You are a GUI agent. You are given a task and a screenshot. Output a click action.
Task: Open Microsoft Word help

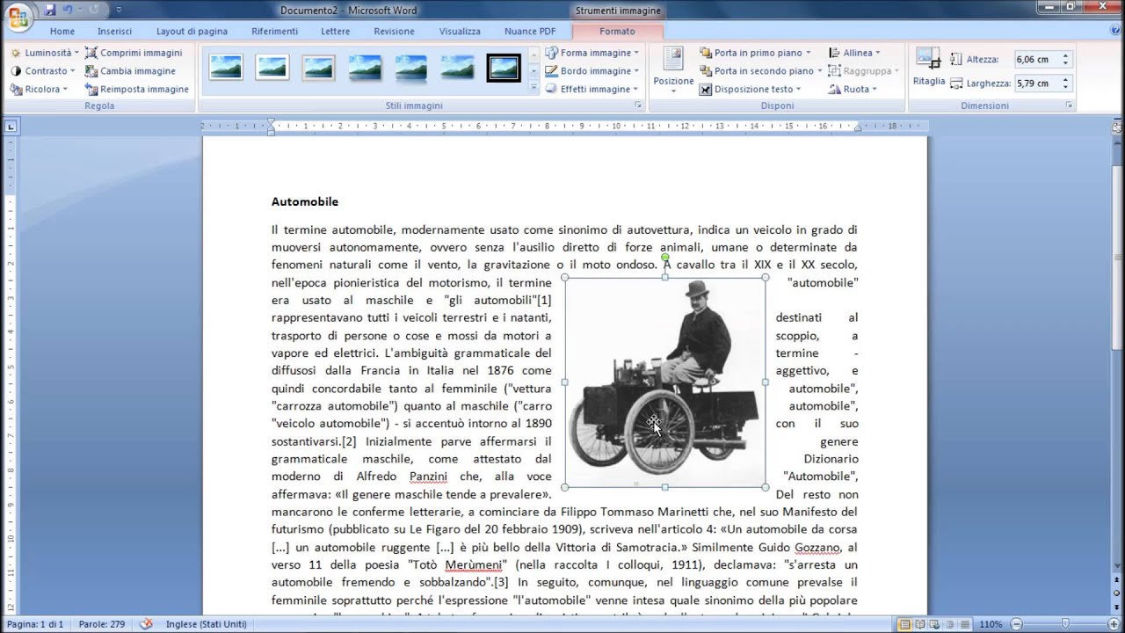coord(1115,31)
